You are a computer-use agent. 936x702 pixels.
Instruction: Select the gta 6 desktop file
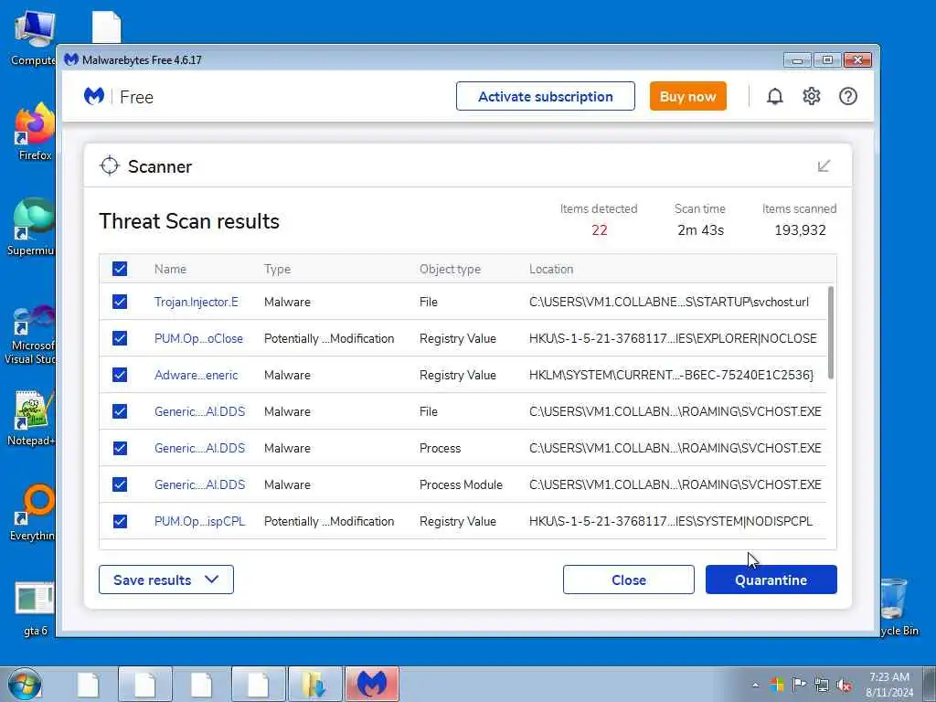[x=35, y=608]
